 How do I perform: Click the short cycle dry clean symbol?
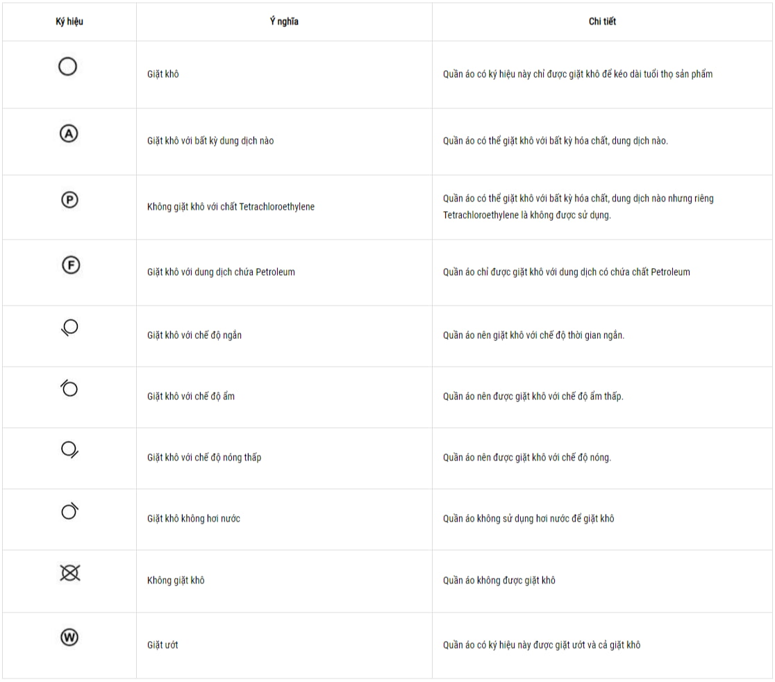69,328
